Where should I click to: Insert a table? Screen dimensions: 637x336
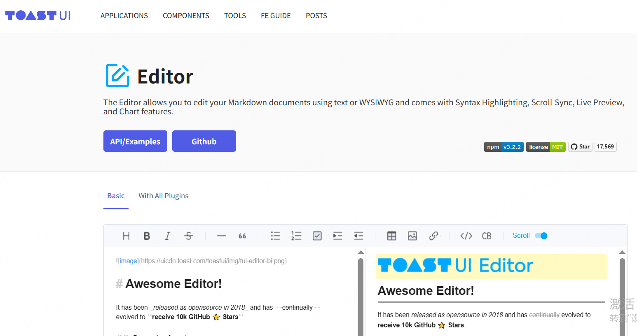[x=392, y=236]
